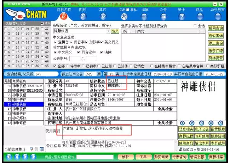Click the circled number 1 image button
Image resolution: width=230 pixels, height=164 pixels.
pos(182,123)
